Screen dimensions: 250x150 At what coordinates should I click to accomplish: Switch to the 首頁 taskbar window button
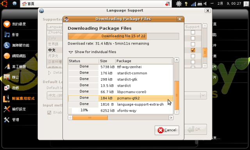[96, 4]
